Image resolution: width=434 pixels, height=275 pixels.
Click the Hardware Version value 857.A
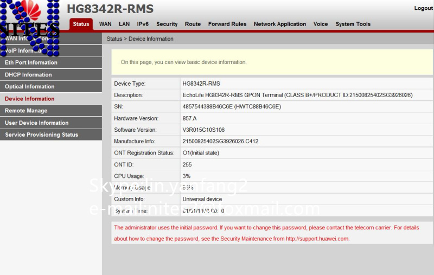[189, 118]
